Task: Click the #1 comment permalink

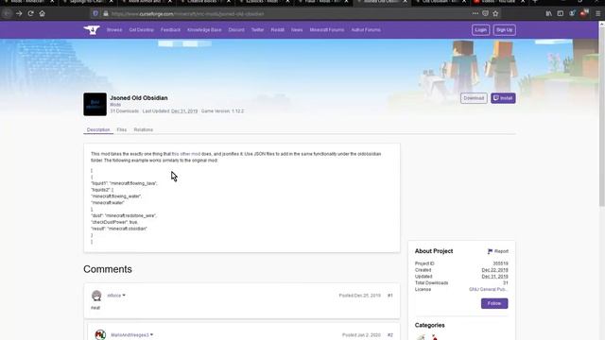Action: [x=390, y=296]
